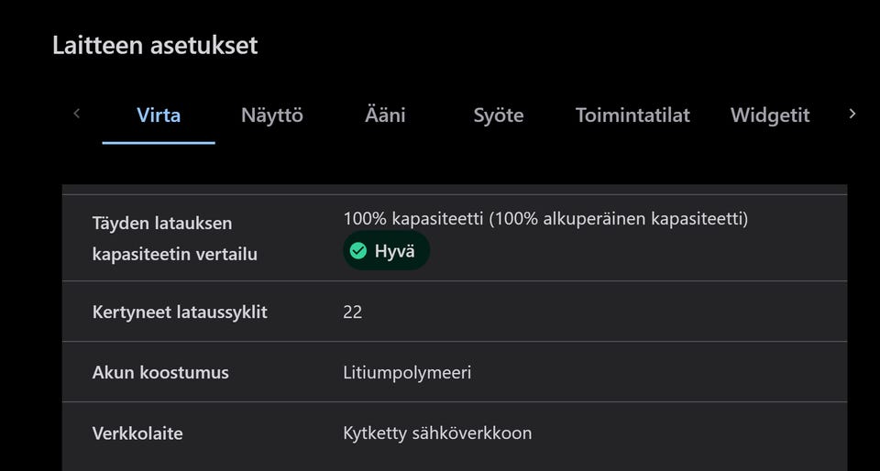Click the 100% kapasiteetti value text
This screenshot has height=471, width=880.
click(545, 219)
